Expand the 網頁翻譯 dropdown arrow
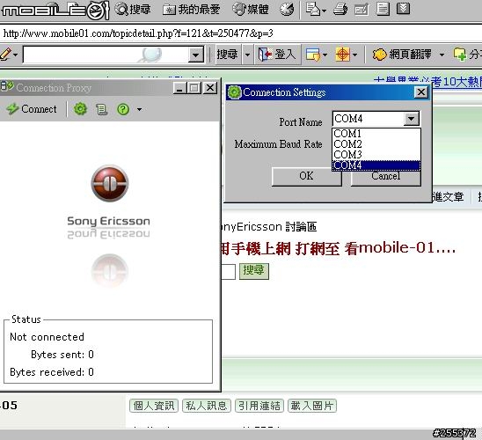 point(442,55)
